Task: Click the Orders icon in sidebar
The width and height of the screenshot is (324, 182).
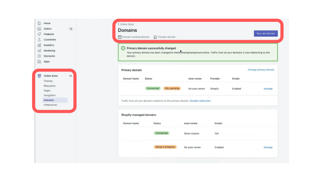Action: click(39, 29)
